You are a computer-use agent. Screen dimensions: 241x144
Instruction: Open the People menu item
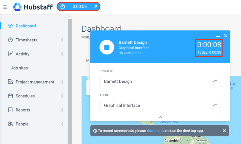coord(22,124)
